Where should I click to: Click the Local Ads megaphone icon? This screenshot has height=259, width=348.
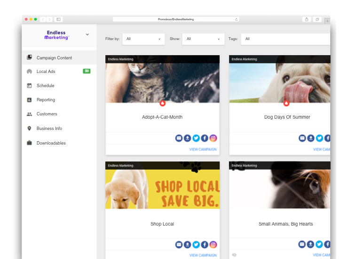[29, 72]
